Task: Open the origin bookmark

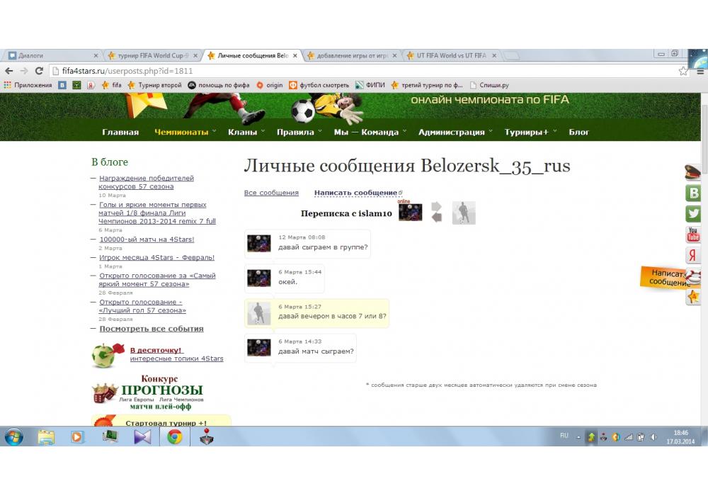Action: click(269, 85)
